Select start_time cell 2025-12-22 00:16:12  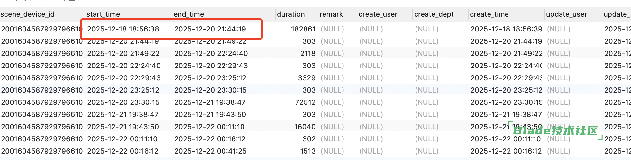[123, 151]
